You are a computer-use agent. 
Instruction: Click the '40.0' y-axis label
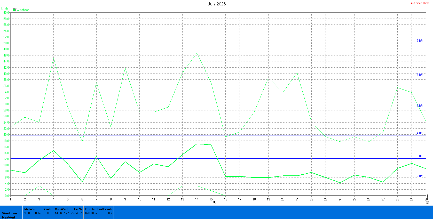coord(6,74)
